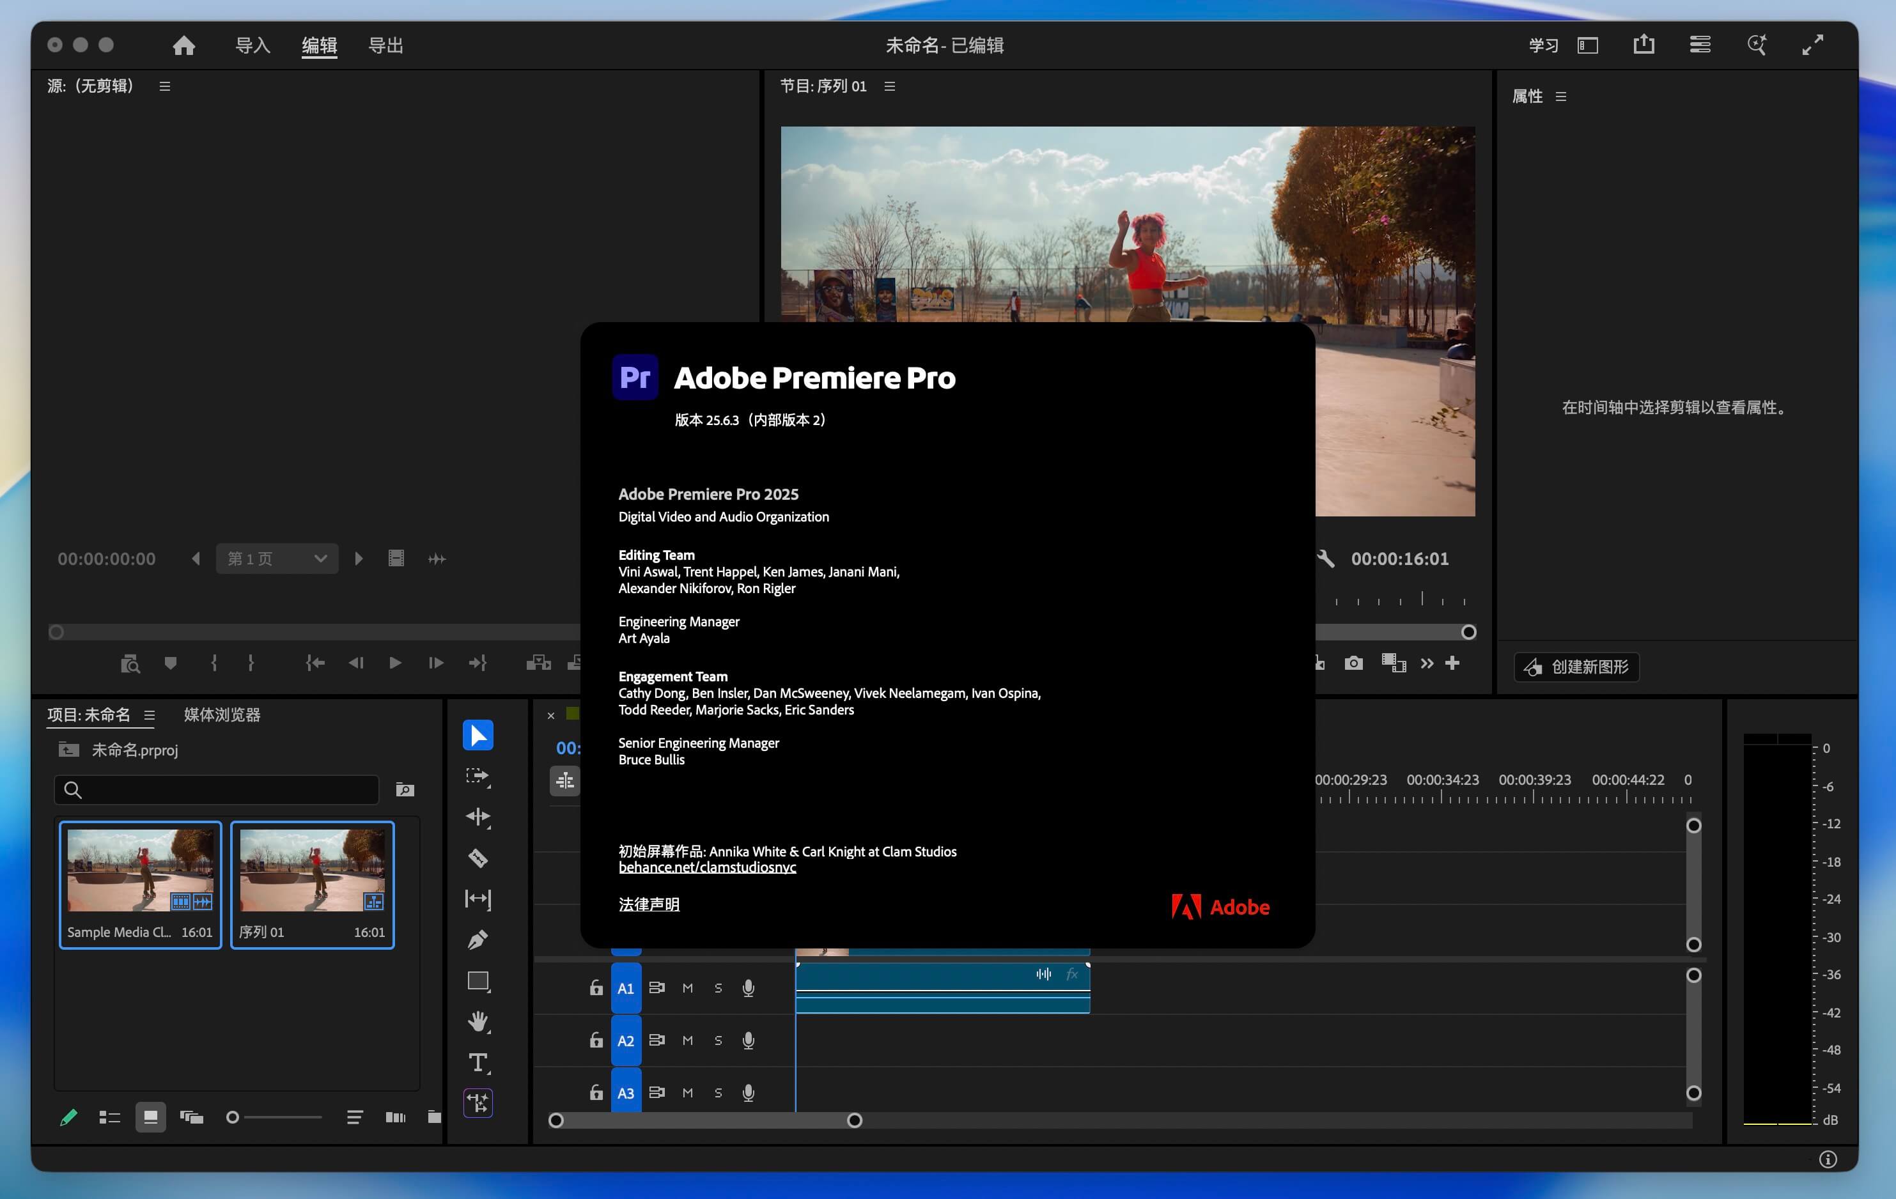Expand the 节目: 序列 01 panel menu
Image resolution: width=1896 pixels, height=1199 pixels.
point(890,86)
